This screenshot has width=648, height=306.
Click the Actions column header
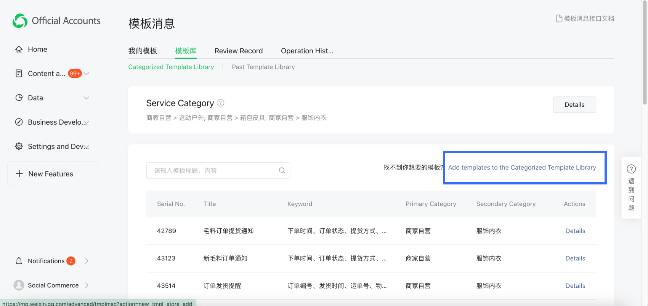574,204
